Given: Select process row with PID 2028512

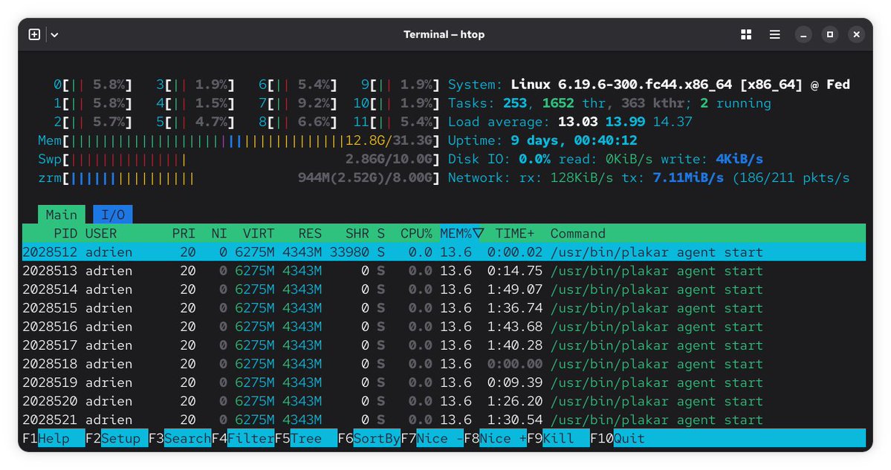Looking at the screenshot, I should click(x=444, y=252).
